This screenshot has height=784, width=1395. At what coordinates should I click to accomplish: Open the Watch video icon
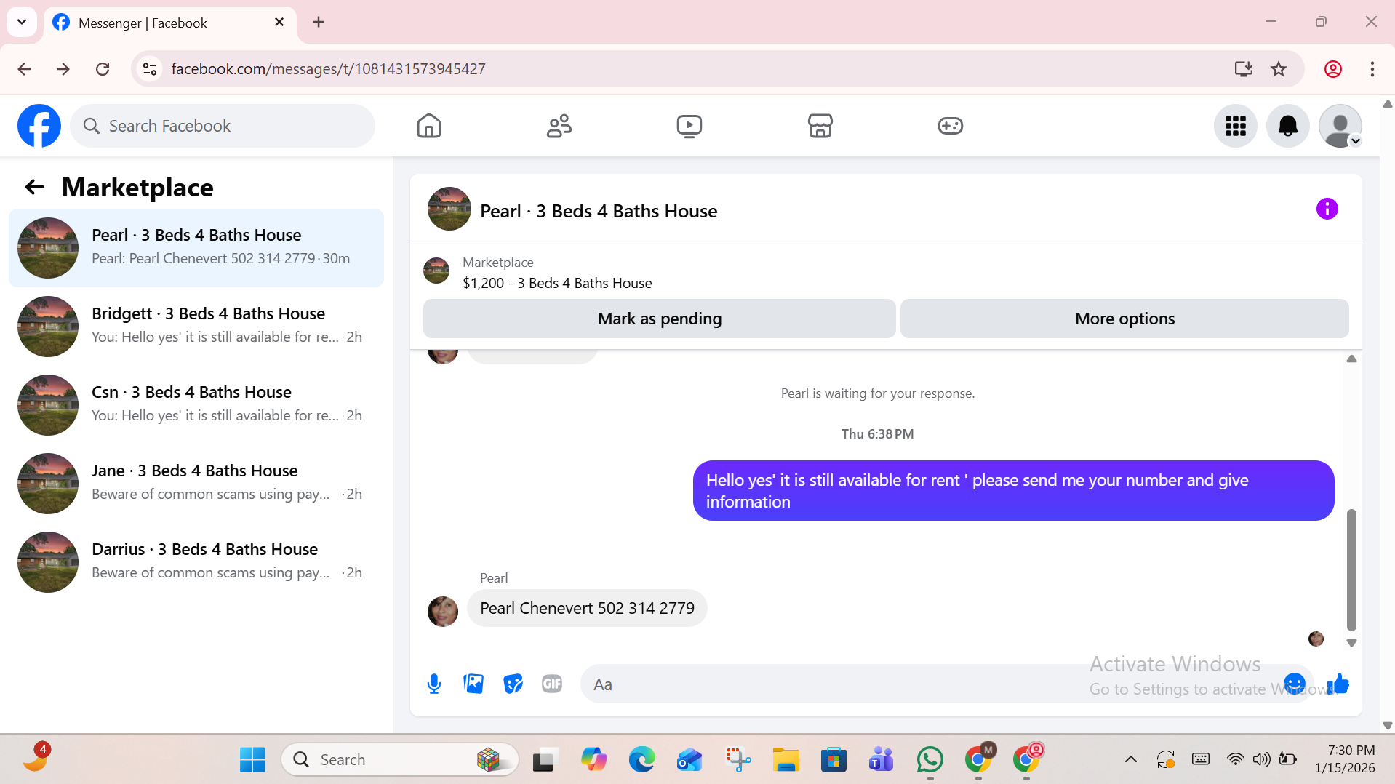click(689, 126)
